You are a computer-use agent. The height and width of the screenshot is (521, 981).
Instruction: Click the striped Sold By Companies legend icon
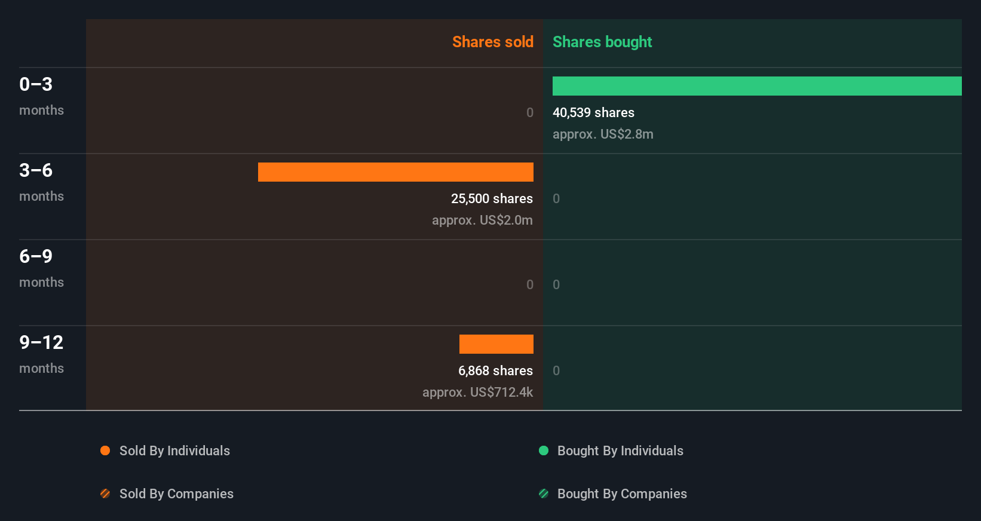[x=105, y=494]
